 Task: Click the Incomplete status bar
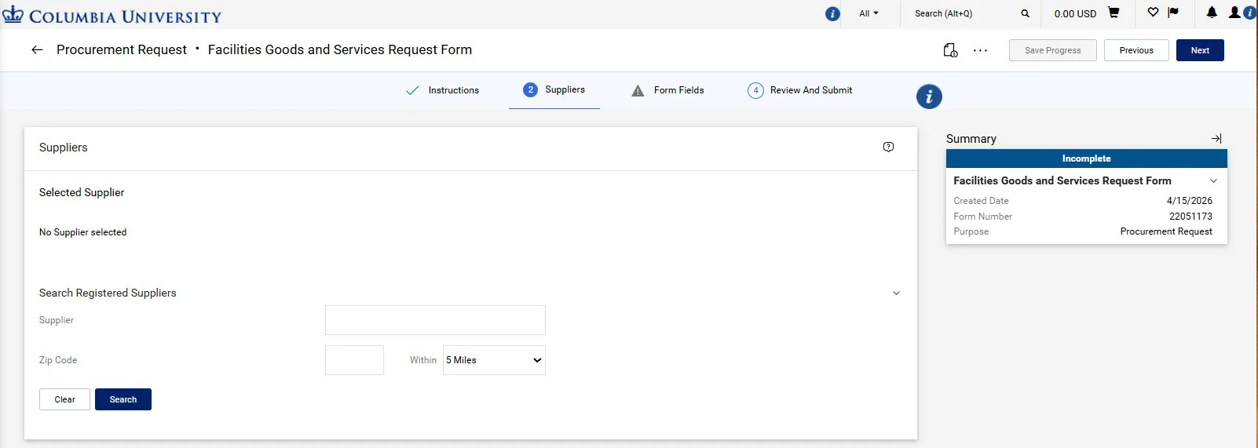click(1086, 158)
